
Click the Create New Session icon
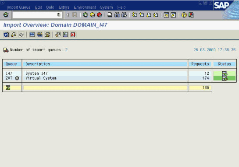click(166, 15)
